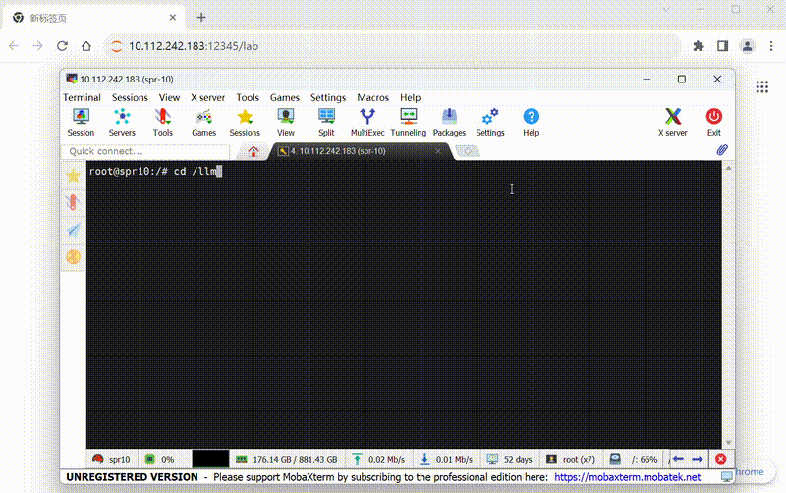Screen dimensions: 786x493
Task: Open Chrome three-dot menu
Action: 771,46
